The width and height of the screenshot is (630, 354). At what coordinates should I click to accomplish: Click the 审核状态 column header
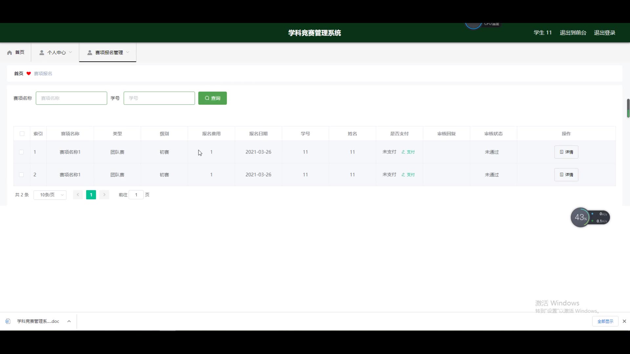coord(493,134)
